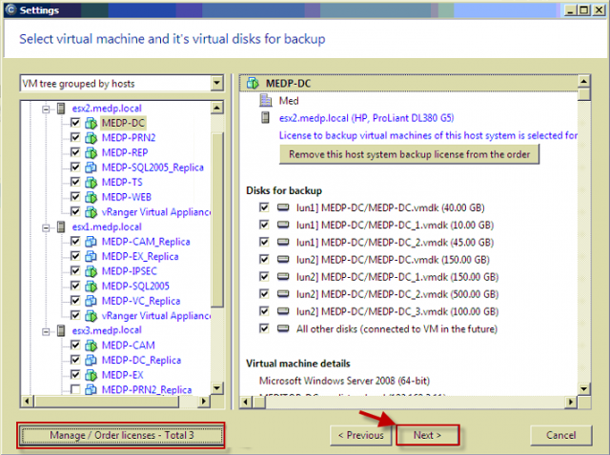Image resolution: width=610 pixels, height=455 pixels.
Task: Open Manage / Order licenses - Total 3
Action: pos(121,435)
